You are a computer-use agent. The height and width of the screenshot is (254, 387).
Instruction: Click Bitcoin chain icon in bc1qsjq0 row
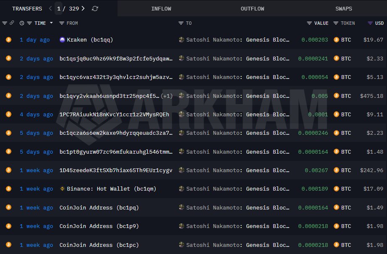pyautogui.click(x=9, y=58)
